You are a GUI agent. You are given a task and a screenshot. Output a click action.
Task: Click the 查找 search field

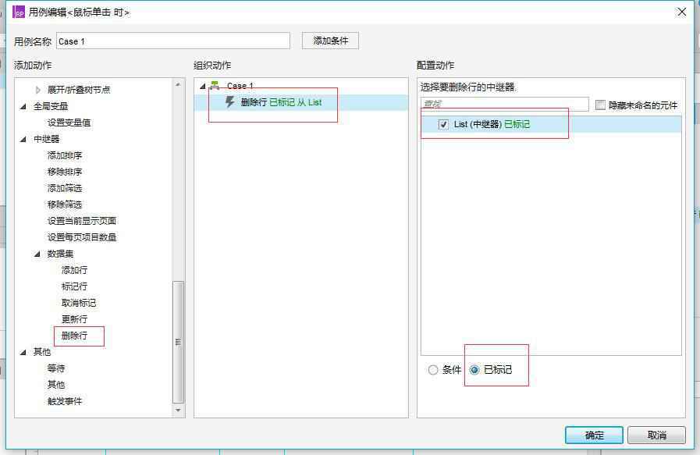504,104
